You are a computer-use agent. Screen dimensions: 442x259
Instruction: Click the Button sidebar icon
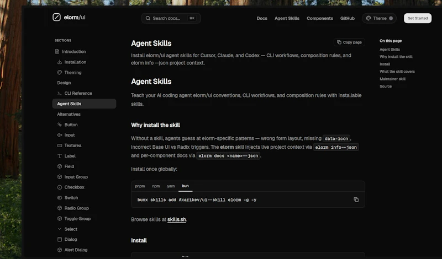pos(60,125)
